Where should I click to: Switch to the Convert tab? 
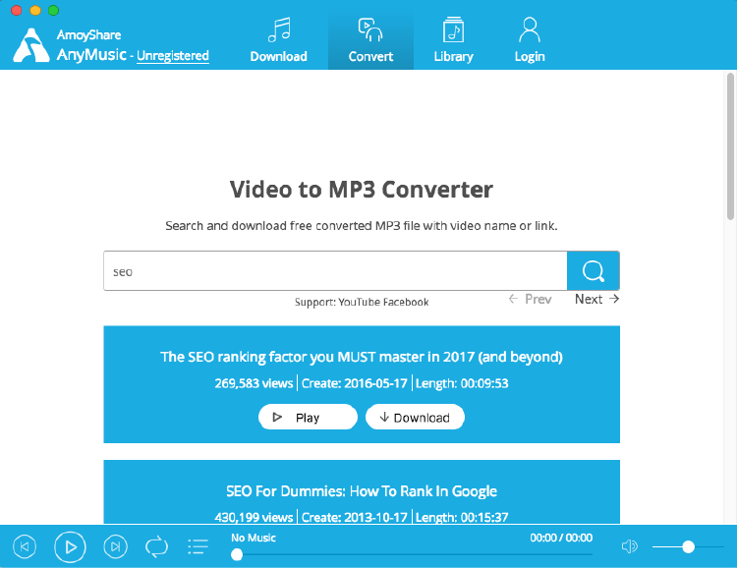point(370,40)
